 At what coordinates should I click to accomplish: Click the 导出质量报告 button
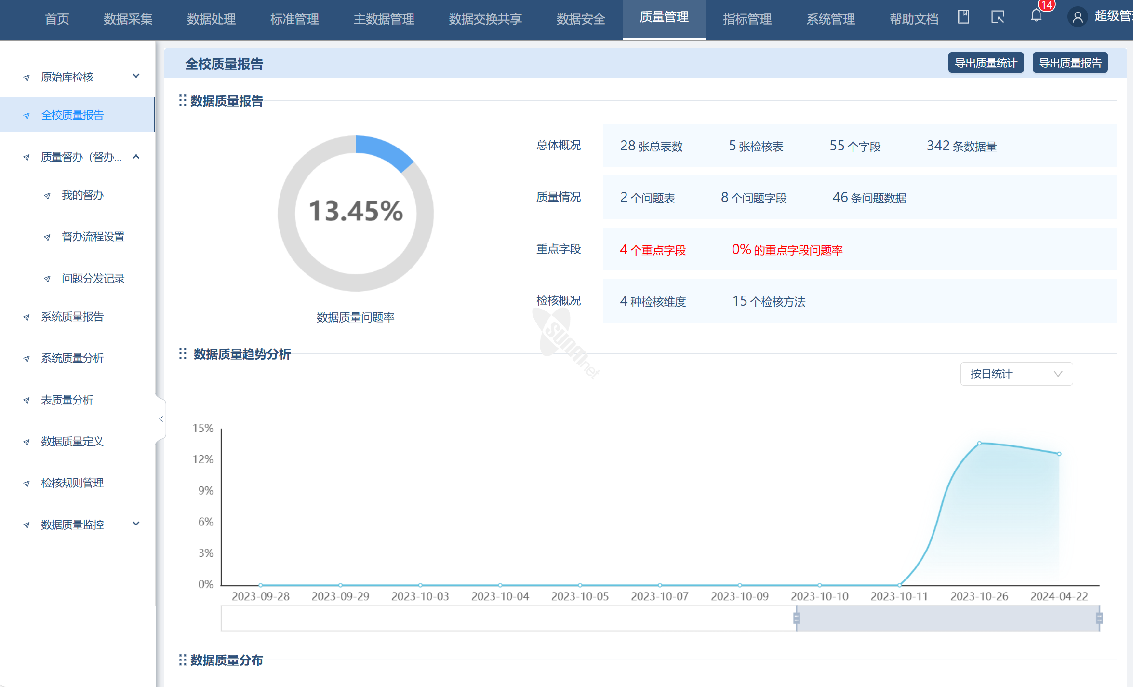point(1070,63)
